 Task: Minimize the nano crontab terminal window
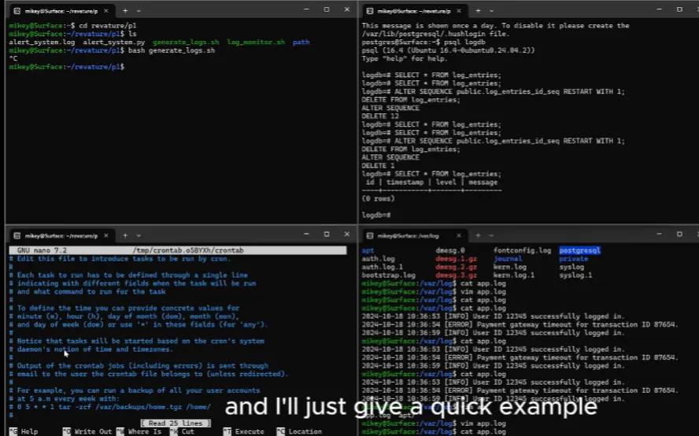306,234
